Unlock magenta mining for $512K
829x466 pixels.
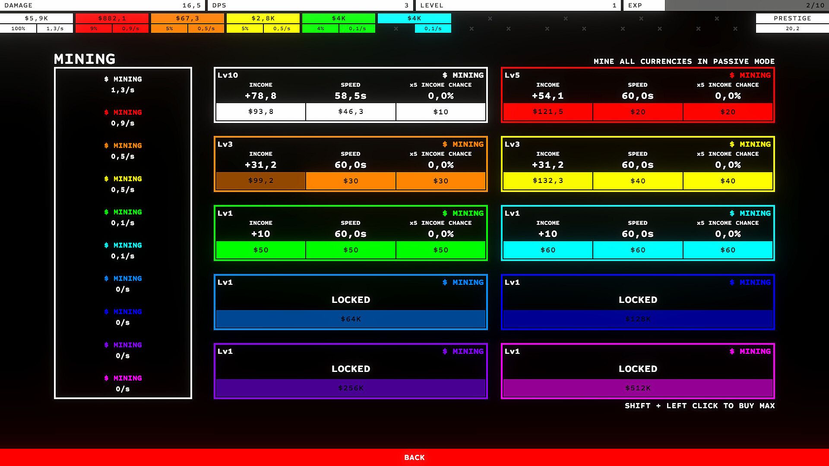point(638,388)
